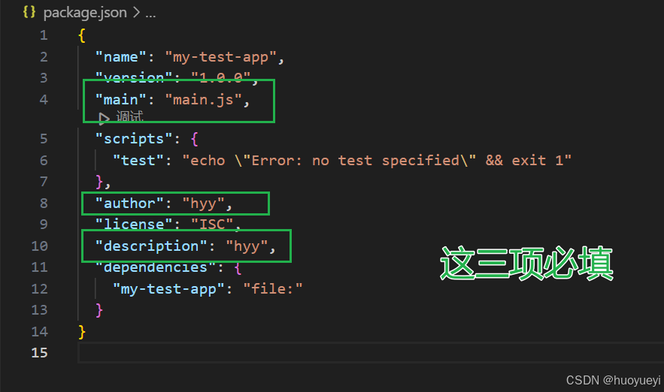This screenshot has width=664, height=392.
Task: Click line number 1 in the gutter
Action: click(x=44, y=35)
